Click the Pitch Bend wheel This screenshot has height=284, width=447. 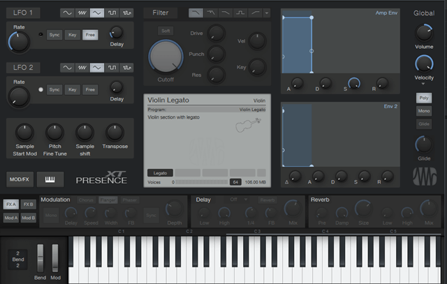(x=41, y=258)
